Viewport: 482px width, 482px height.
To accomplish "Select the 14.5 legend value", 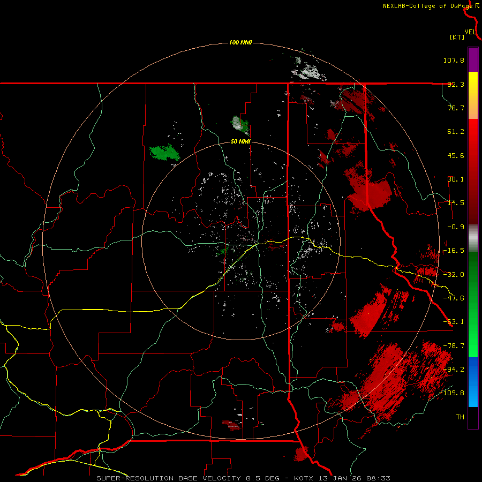I will 456,203.
